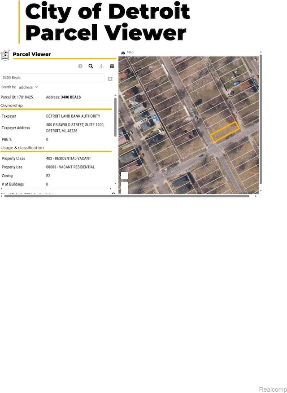This screenshot has width=287, height=393.
Task: Click the # of Buildings label
Action: click(x=13, y=184)
